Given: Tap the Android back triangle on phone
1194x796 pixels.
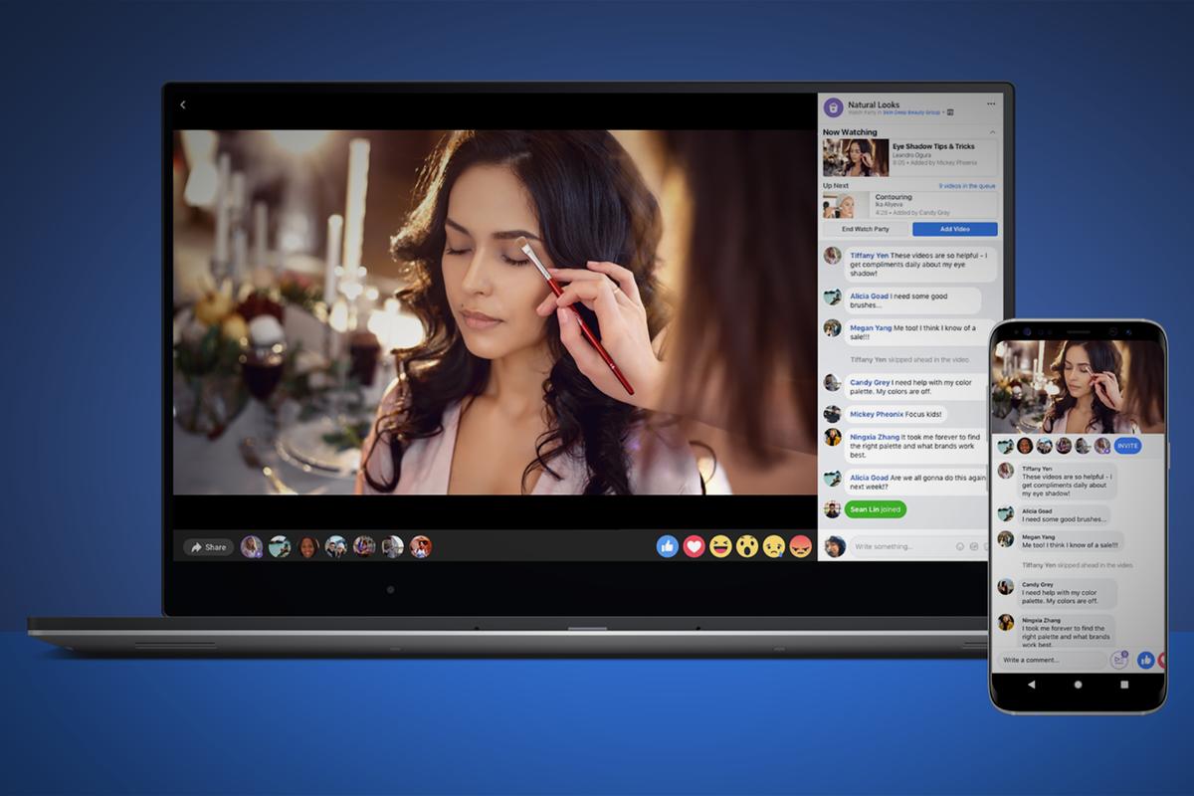Looking at the screenshot, I should coord(1031,685).
